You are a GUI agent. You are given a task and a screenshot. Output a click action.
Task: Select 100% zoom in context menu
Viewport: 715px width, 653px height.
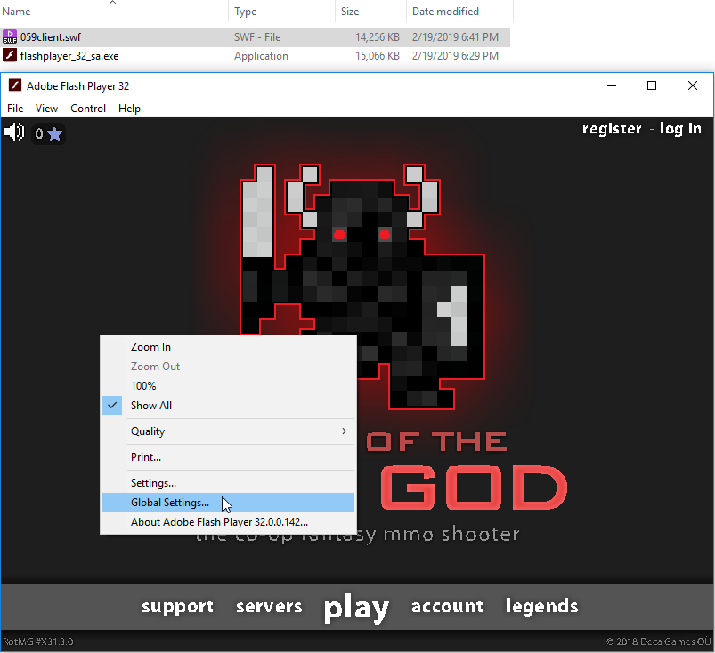click(x=228, y=386)
